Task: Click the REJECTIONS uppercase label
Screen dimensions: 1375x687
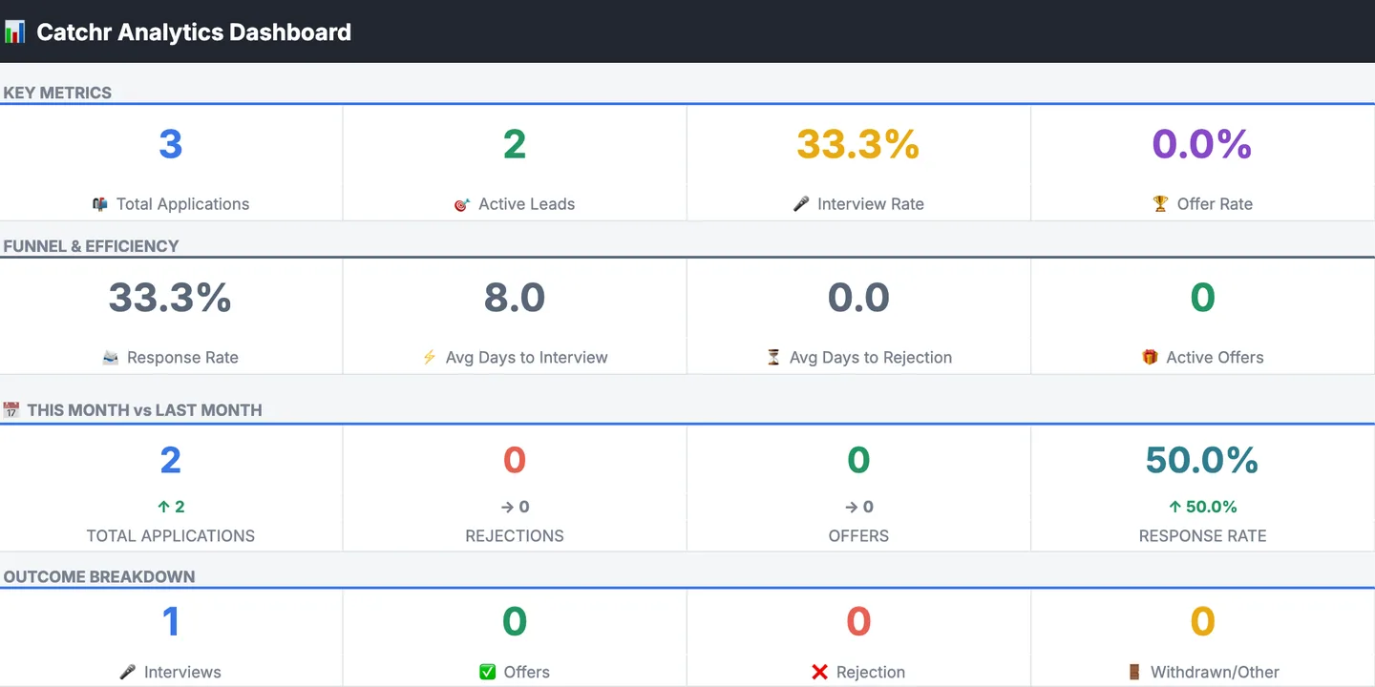Action: 515,536
